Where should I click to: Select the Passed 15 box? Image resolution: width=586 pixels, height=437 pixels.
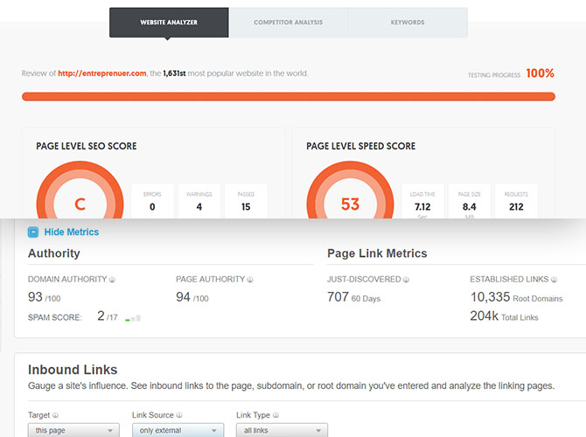pos(246,200)
